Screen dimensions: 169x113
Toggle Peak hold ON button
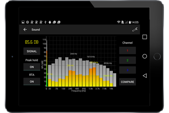coord(32,67)
